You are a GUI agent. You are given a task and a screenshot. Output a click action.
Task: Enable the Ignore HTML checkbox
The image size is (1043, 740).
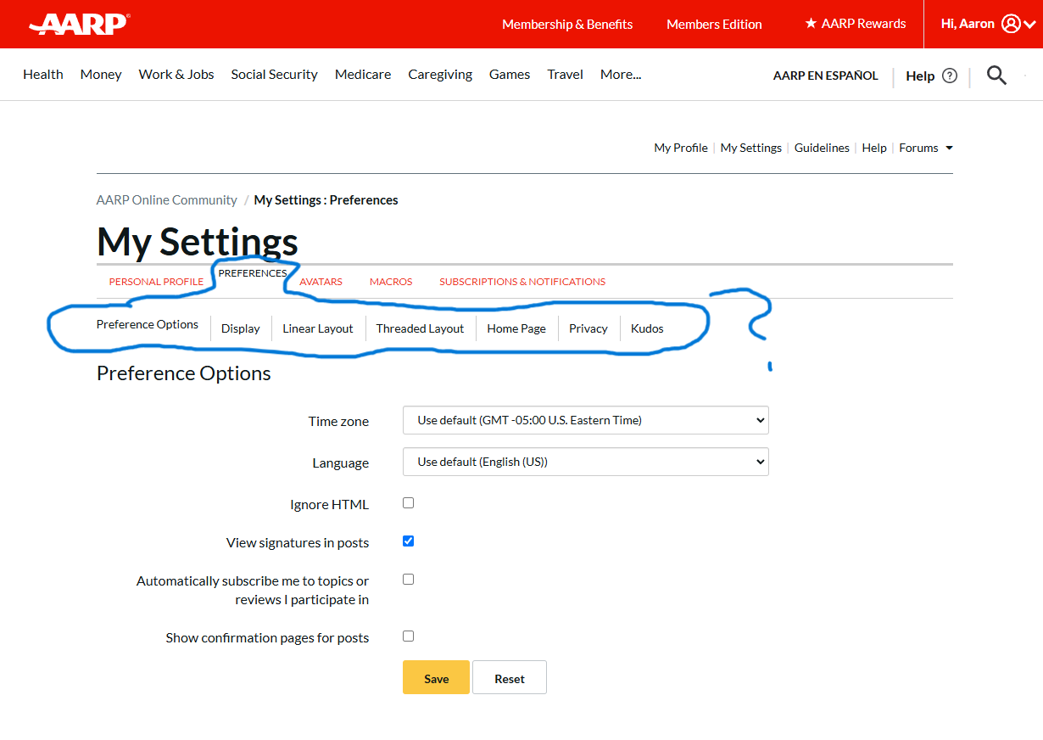click(408, 502)
